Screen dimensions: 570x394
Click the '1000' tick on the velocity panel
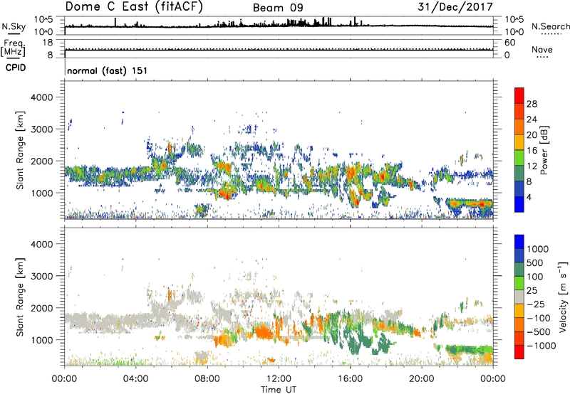(x=41, y=340)
